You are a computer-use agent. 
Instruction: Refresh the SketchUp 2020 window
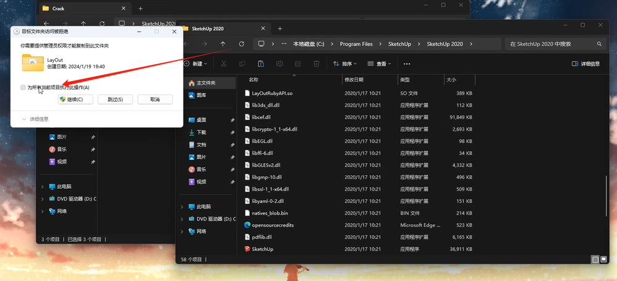[242, 44]
